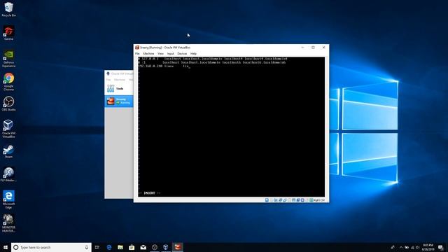
Task: Click inside the VM terminal screen
Action: point(231,127)
